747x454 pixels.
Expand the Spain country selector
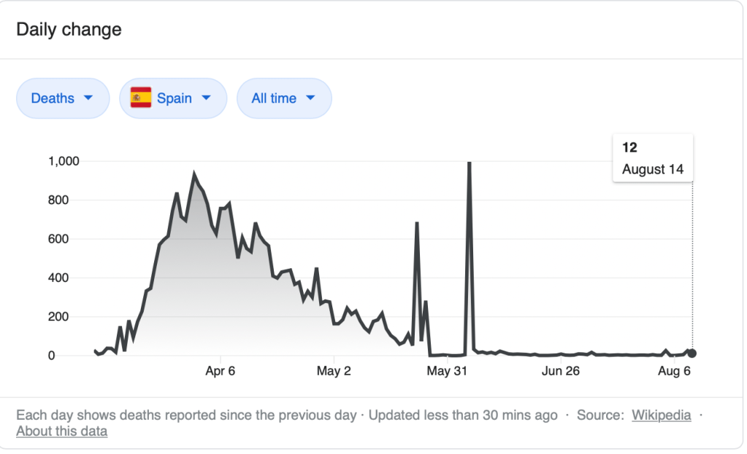click(173, 98)
